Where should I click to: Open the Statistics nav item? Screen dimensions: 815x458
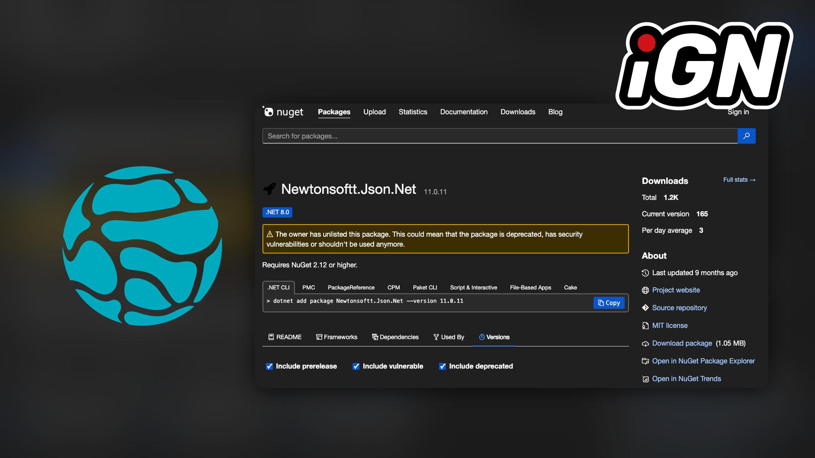413,112
